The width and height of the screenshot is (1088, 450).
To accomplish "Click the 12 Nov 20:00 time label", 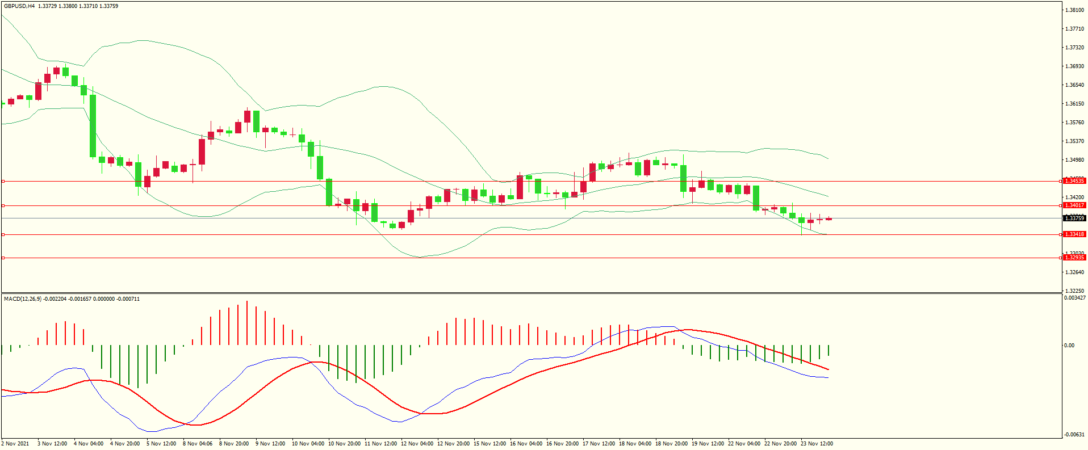I will click(454, 444).
